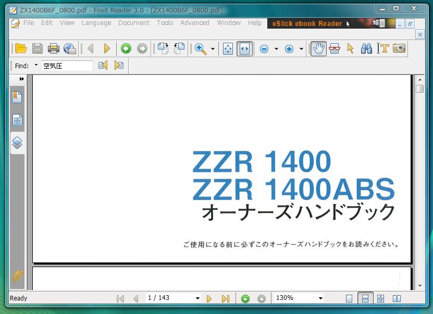433x314 pixels.
Task: Expand the navigation panel double-arrow
Action: 21,79
